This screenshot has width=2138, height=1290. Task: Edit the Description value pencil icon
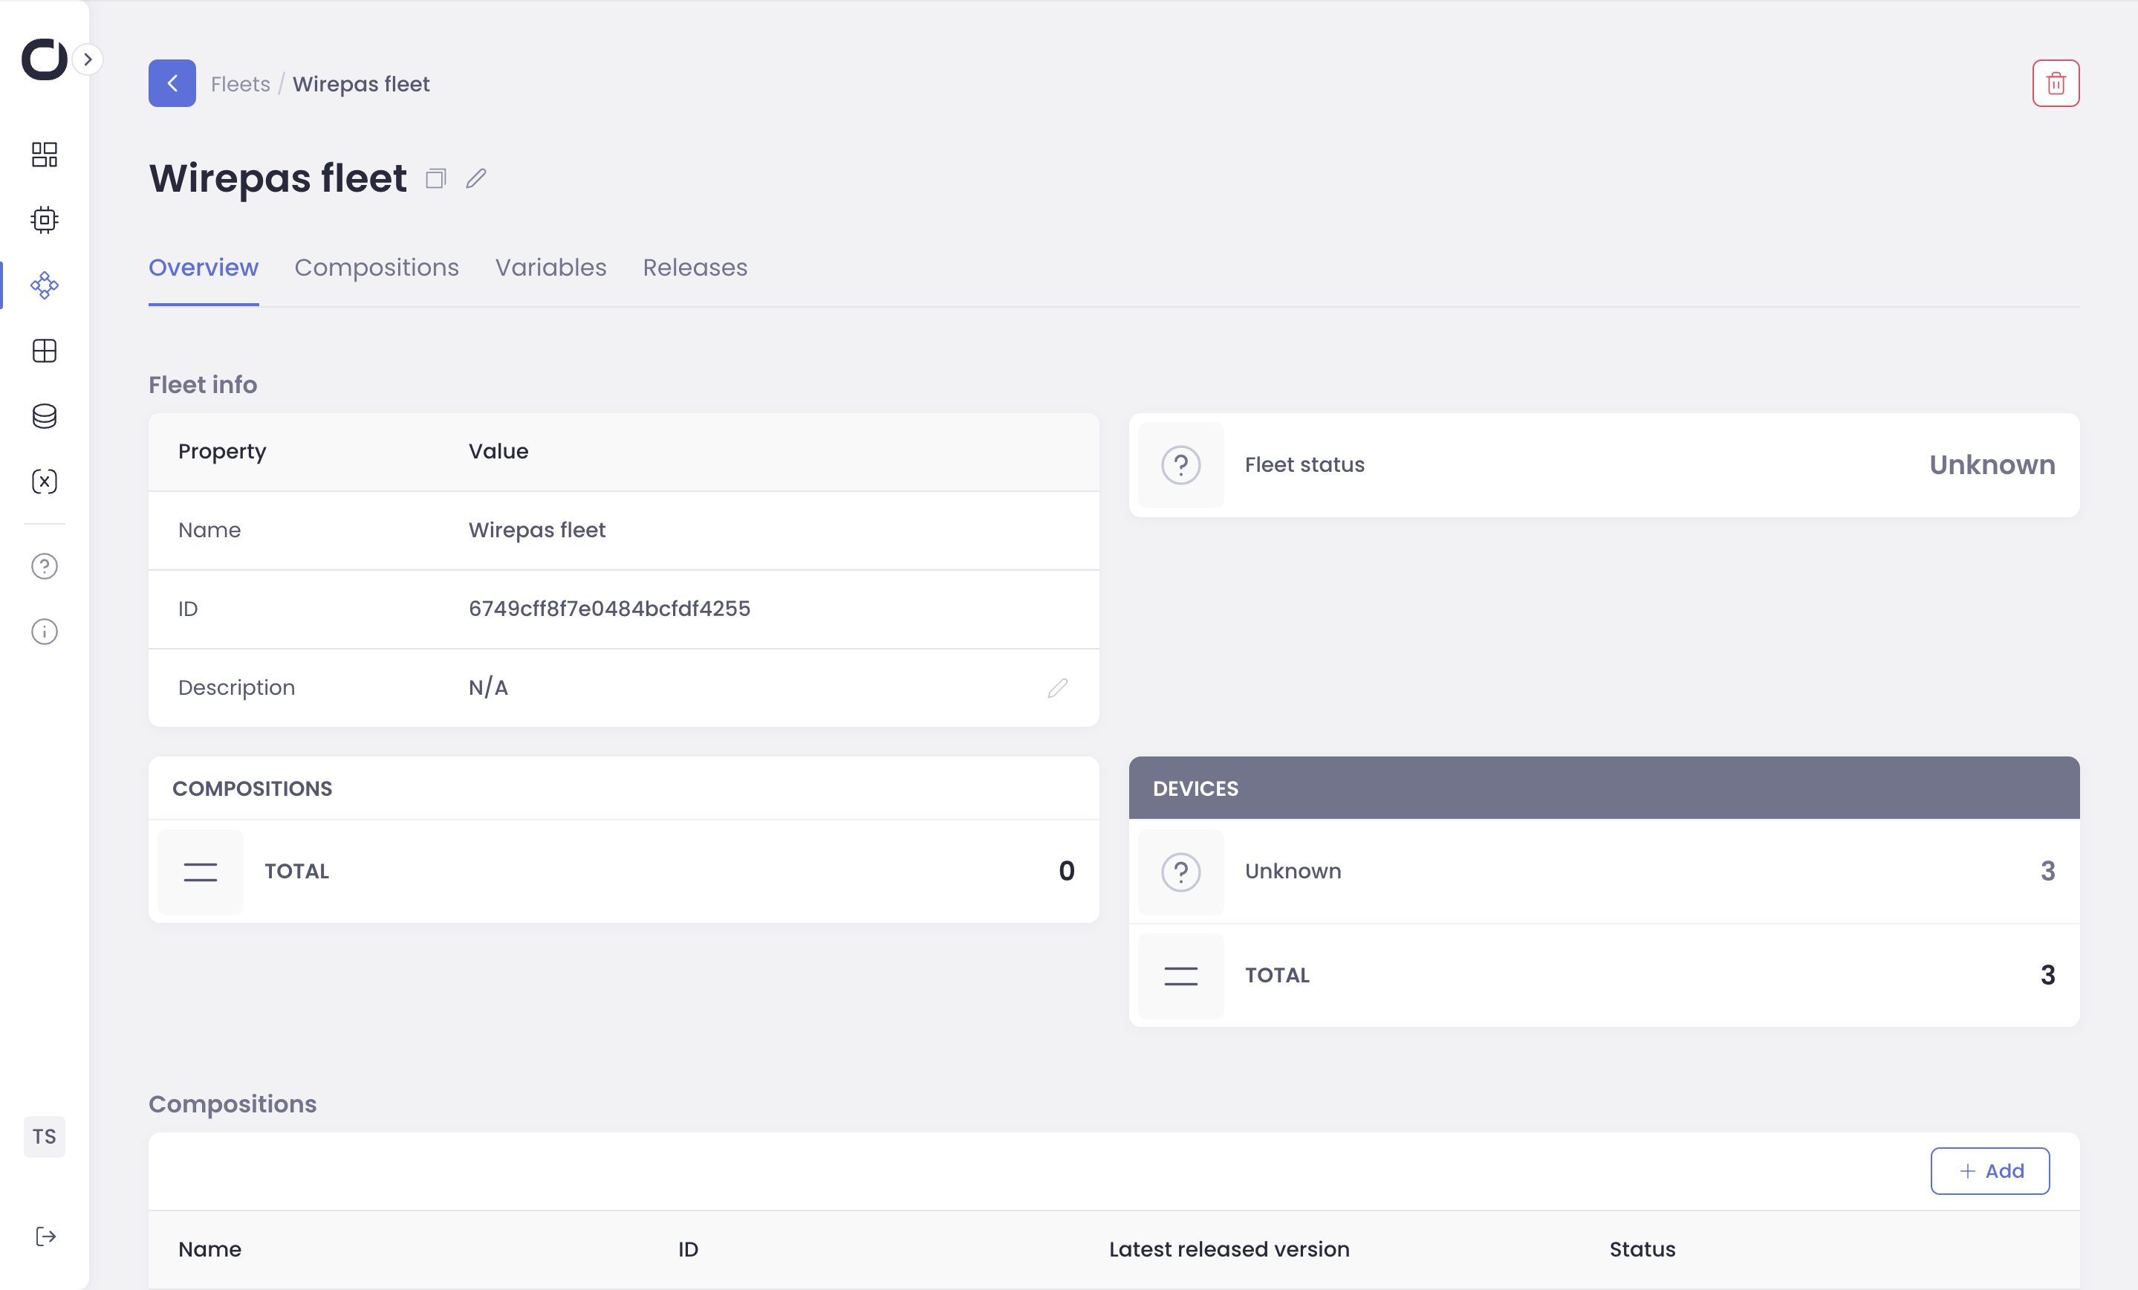(x=1057, y=687)
